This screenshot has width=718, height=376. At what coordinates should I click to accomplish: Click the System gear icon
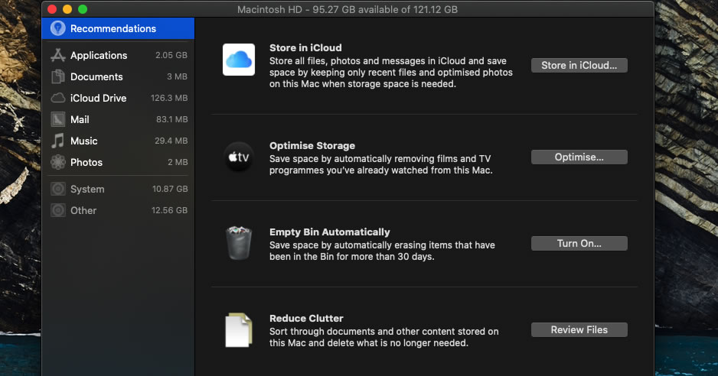(x=57, y=189)
